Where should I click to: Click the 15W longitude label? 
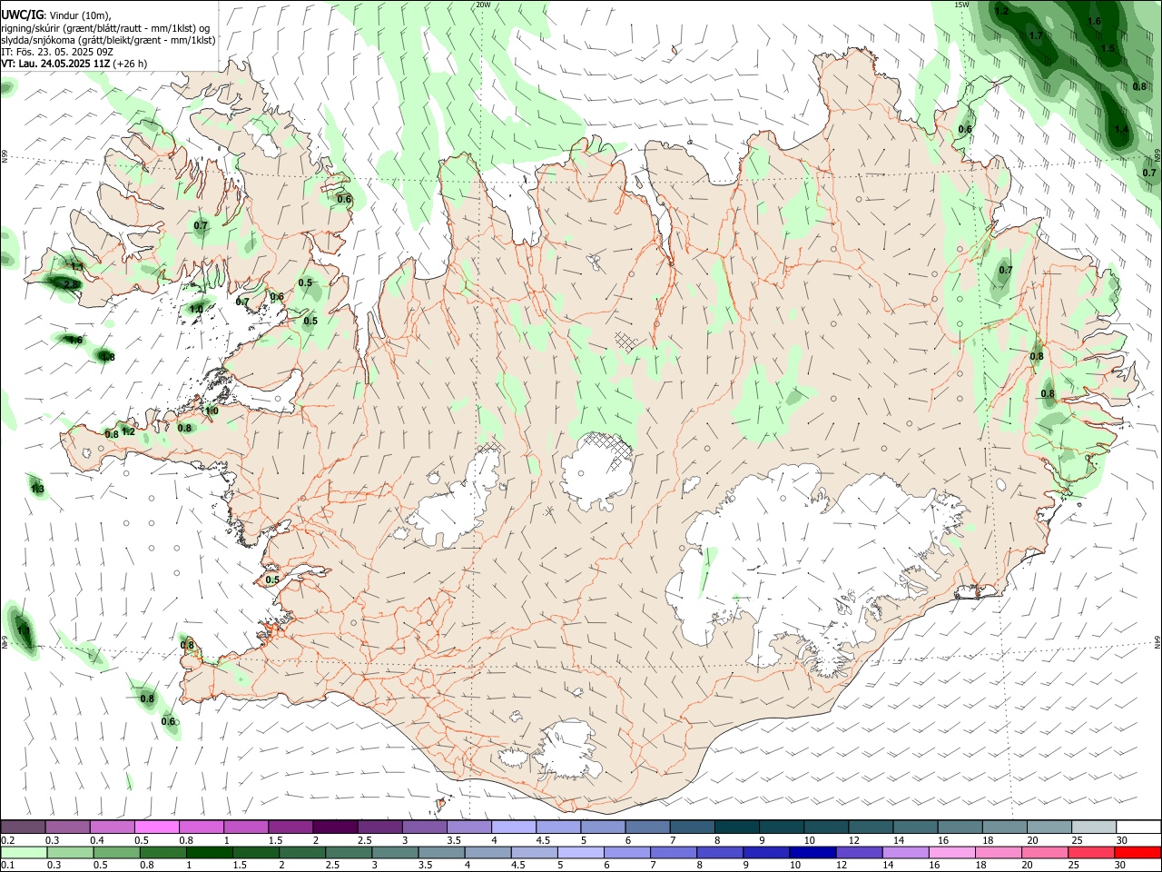[x=961, y=5]
